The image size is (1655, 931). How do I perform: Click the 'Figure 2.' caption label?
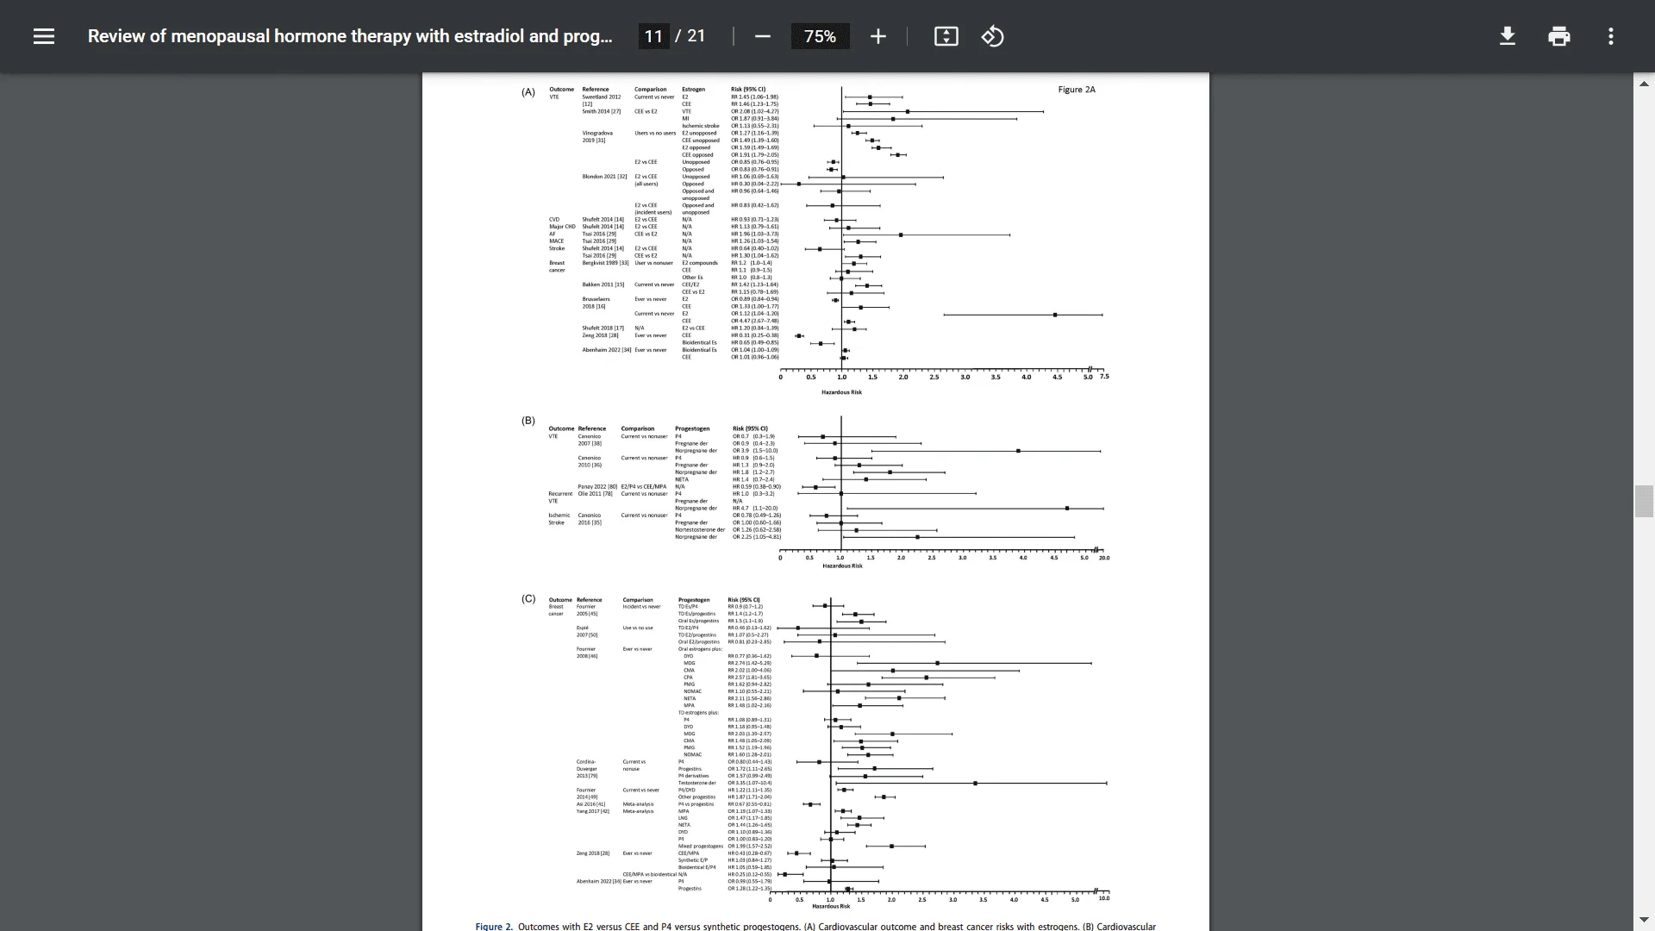(x=494, y=926)
